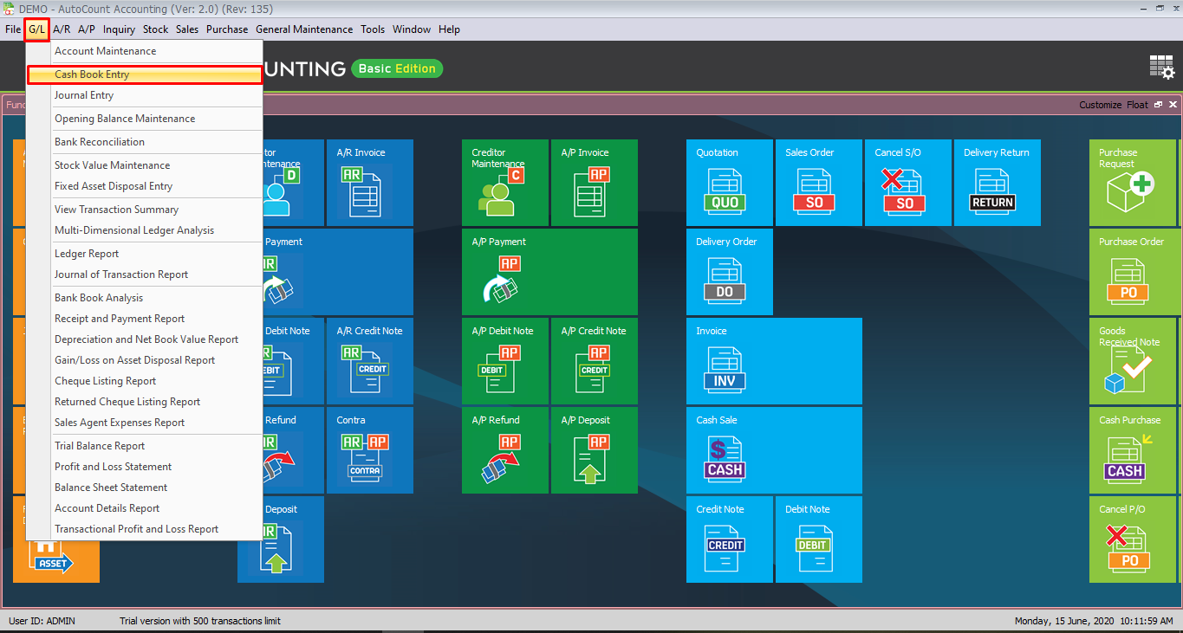Image resolution: width=1183 pixels, height=633 pixels.
Task: Open the Goods Received Note tile
Action: pyautogui.click(x=1133, y=361)
